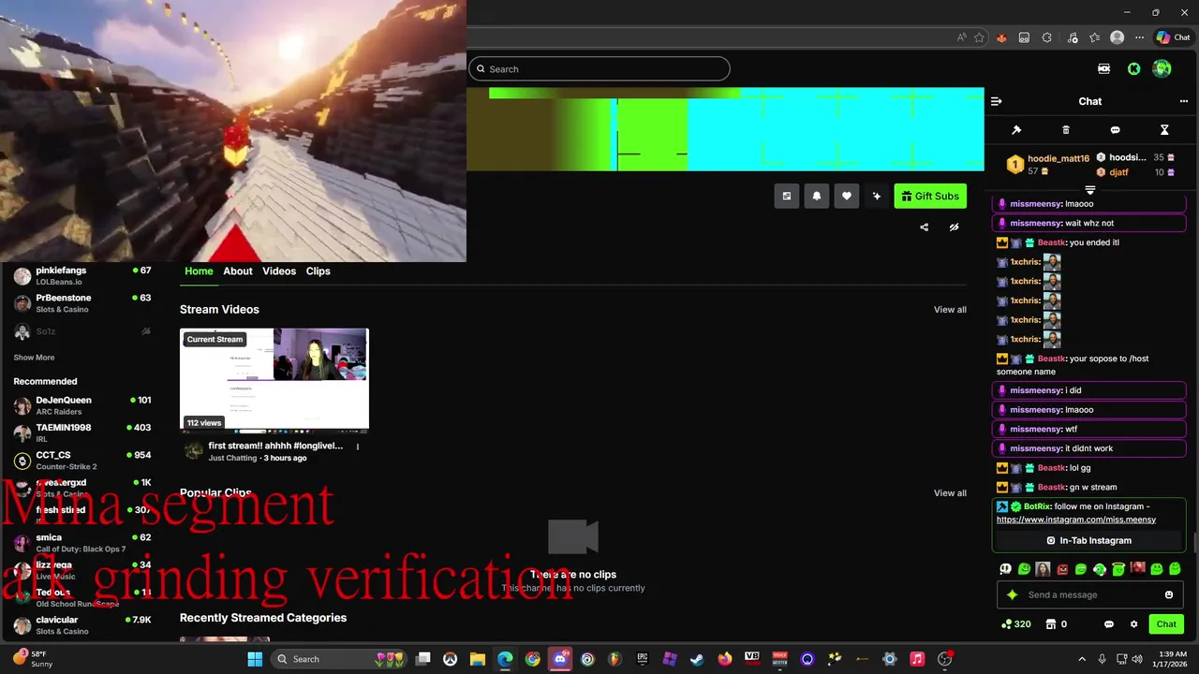Viewport: 1199px width, 674px height.
Task: Open the PrBeenstone channel in sidebar
Action: [x=82, y=303]
